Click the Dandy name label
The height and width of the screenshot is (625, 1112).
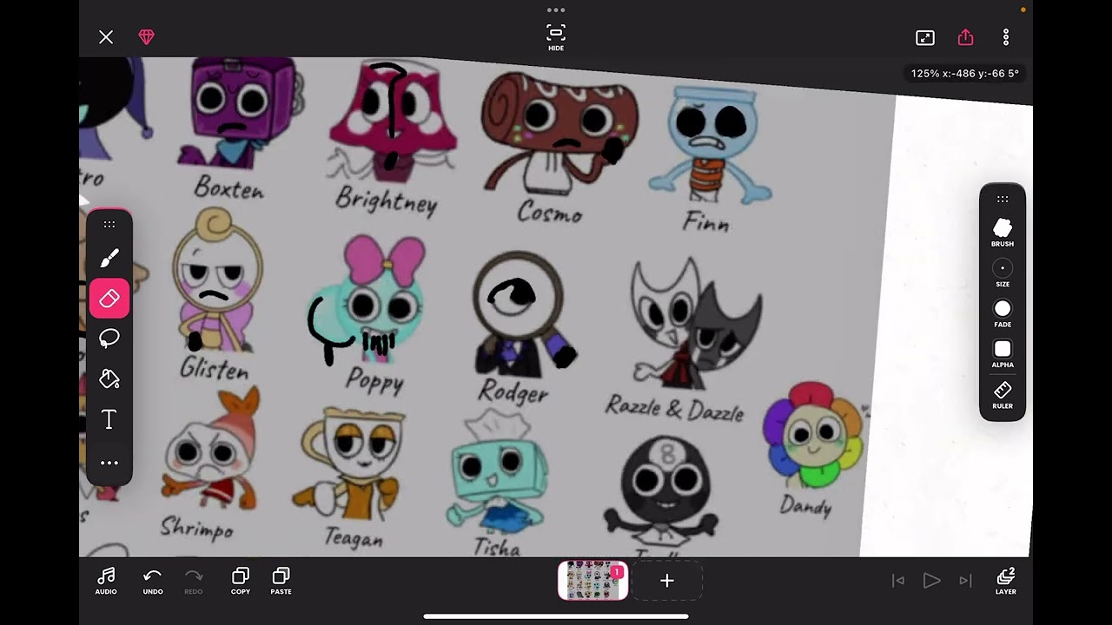805,504
